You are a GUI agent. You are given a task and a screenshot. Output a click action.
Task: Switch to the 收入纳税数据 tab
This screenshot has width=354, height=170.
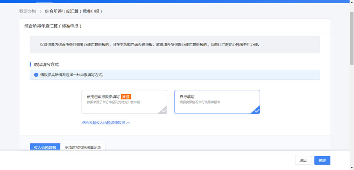[x=45, y=148]
